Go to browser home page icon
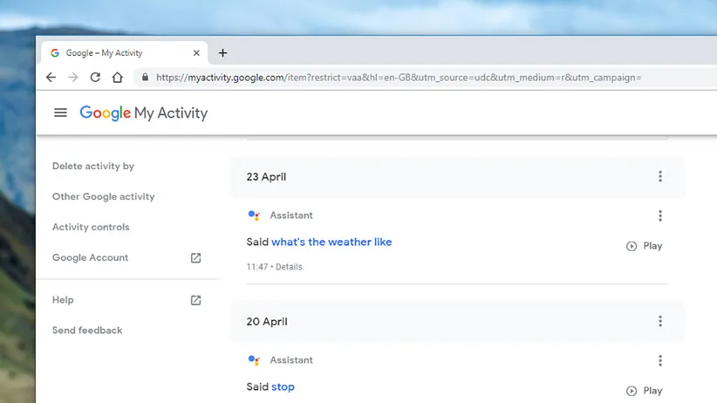This screenshot has height=403, width=717. [x=118, y=78]
